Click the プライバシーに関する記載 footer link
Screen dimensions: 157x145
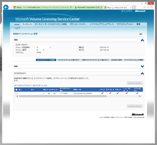point(123,117)
